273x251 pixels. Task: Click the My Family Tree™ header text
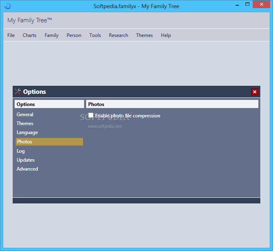[30, 20]
